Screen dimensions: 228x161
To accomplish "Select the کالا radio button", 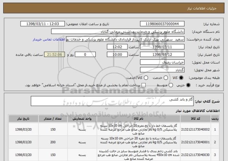I will (x=181, y=78).
